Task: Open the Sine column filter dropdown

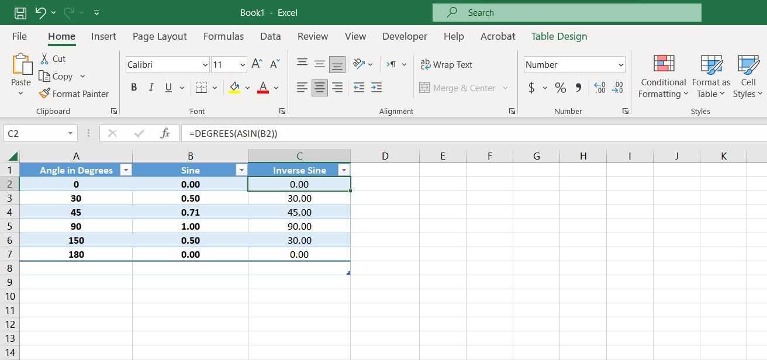Action: click(x=241, y=170)
